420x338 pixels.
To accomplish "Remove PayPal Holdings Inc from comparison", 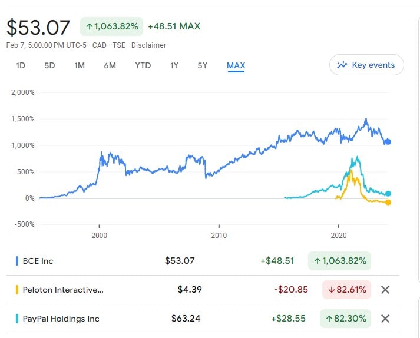I will [x=385, y=319].
